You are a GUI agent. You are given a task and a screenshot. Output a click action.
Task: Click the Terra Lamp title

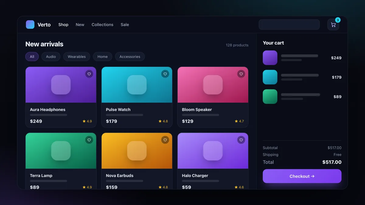point(41,176)
